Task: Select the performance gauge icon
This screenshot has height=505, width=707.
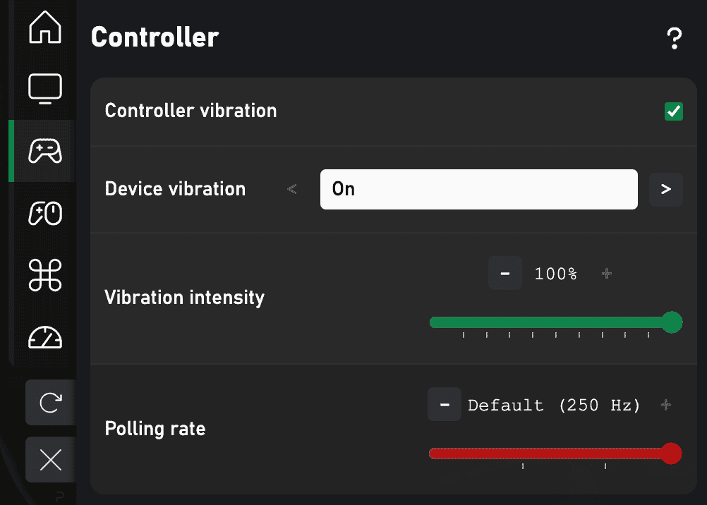Action: click(x=44, y=338)
